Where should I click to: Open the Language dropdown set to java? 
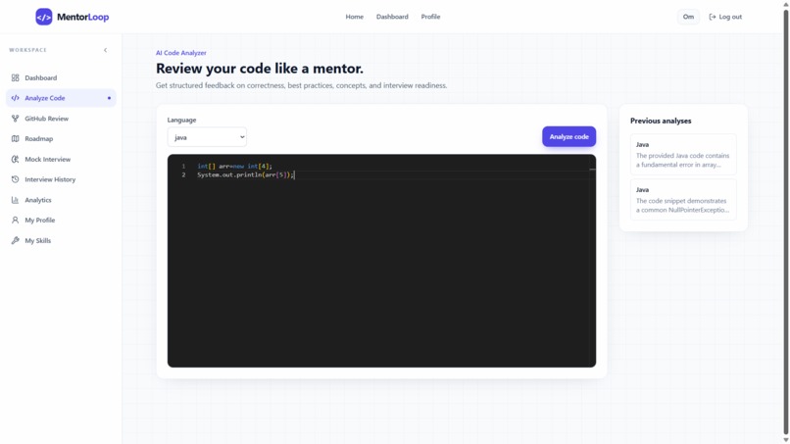point(207,137)
